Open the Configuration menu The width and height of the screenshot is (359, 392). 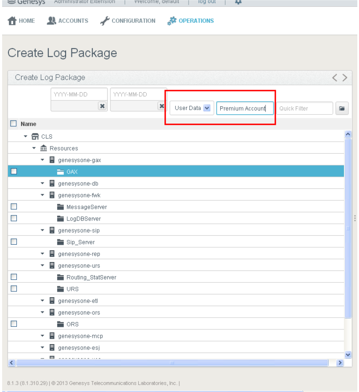coord(128,21)
